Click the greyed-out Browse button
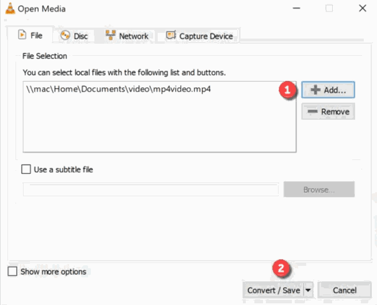The image size is (377, 305). tap(319, 189)
